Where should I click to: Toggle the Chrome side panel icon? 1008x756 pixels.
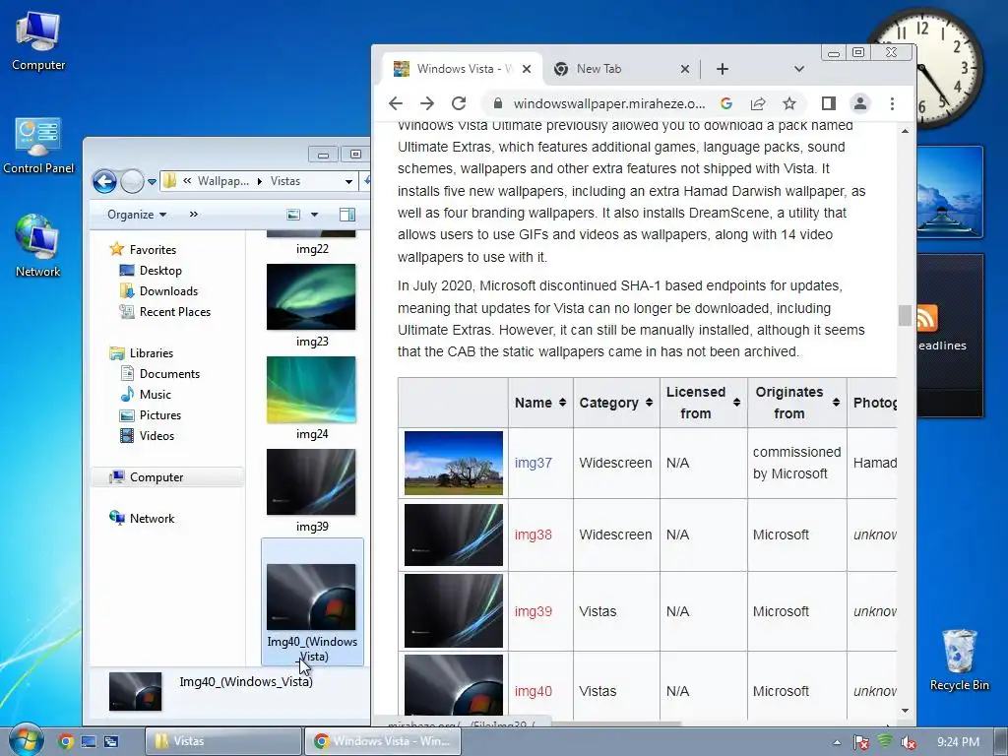[x=829, y=103]
